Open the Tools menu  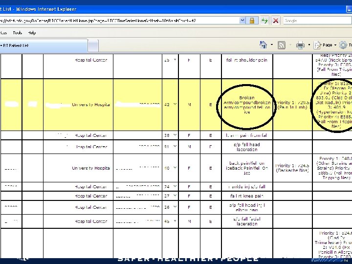tap(18, 33)
